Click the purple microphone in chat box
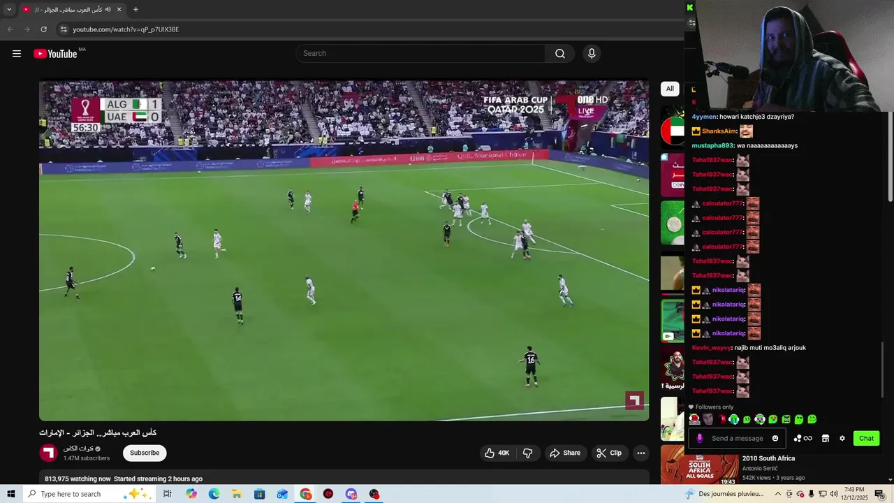This screenshot has height=503, width=894. click(700, 438)
